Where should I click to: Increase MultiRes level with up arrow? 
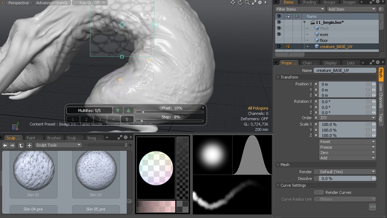[128, 110]
